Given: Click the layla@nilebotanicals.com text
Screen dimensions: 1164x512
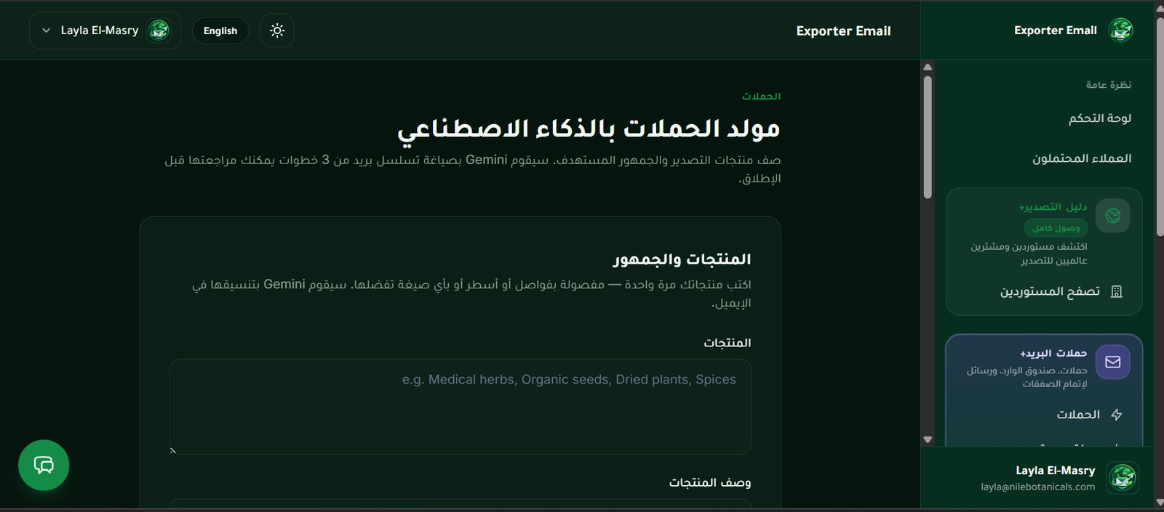Looking at the screenshot, I should (1037, 487).
